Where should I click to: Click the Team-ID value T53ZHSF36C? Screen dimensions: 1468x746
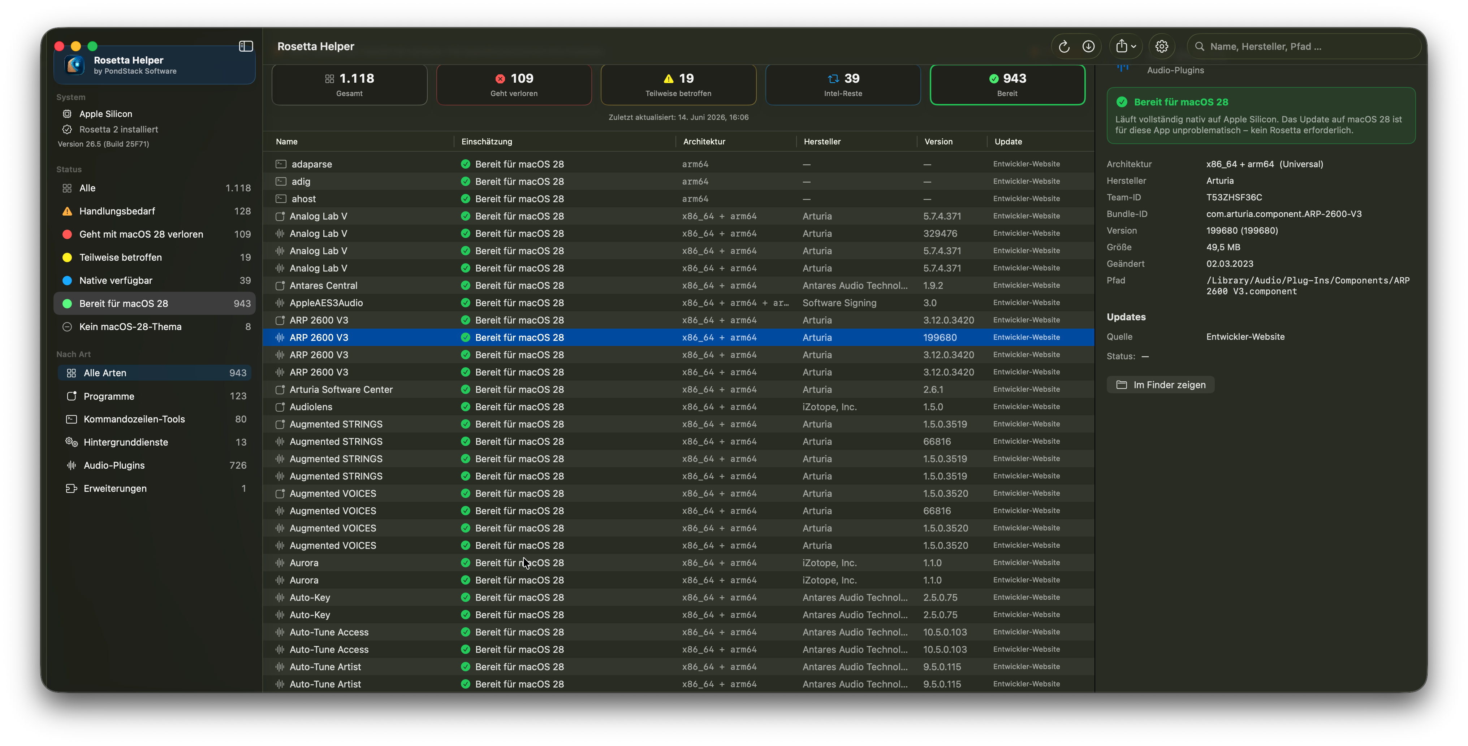[x=1234, y=198]
